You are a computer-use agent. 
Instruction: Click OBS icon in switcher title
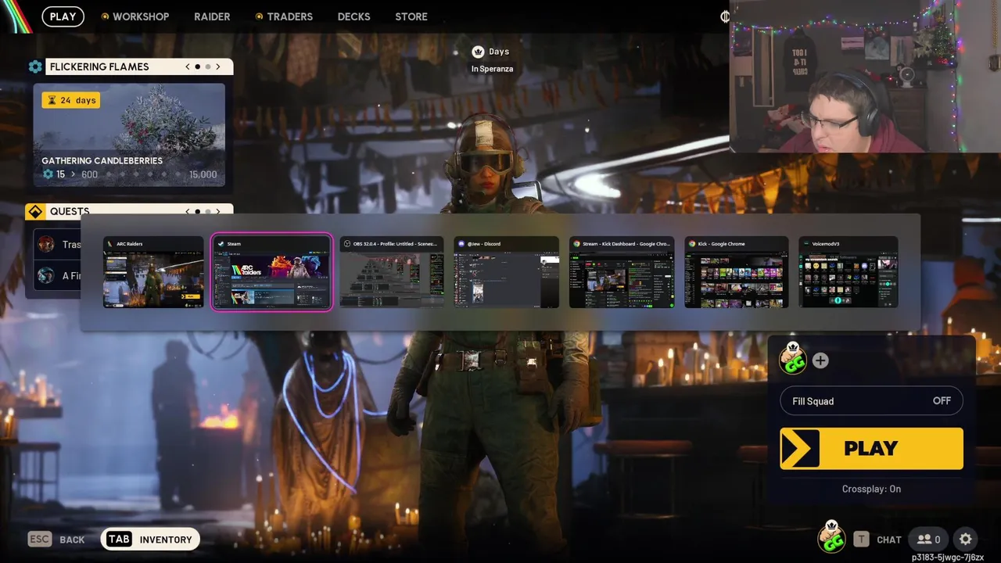tap(347, 244)
